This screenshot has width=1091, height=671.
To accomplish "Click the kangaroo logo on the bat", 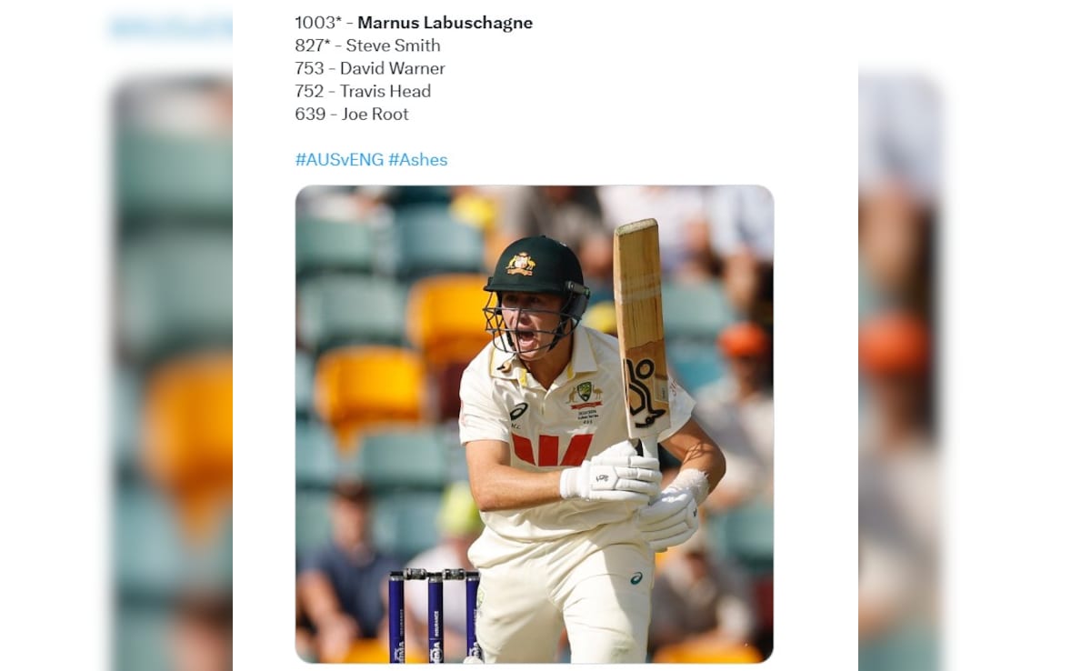I will tap(647, 391).
